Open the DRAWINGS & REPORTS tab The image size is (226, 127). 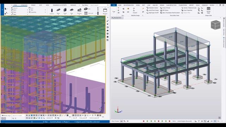[x=60, y=5]
